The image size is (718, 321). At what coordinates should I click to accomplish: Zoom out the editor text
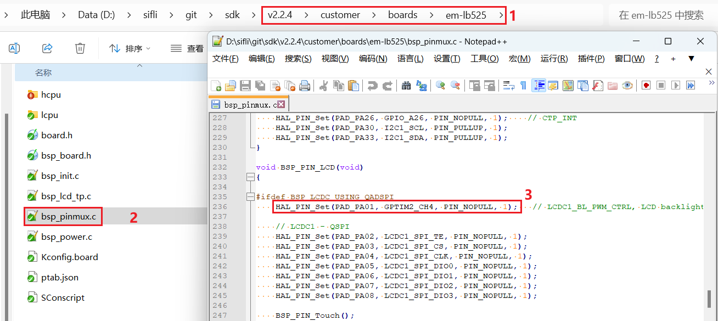(455, 86)
